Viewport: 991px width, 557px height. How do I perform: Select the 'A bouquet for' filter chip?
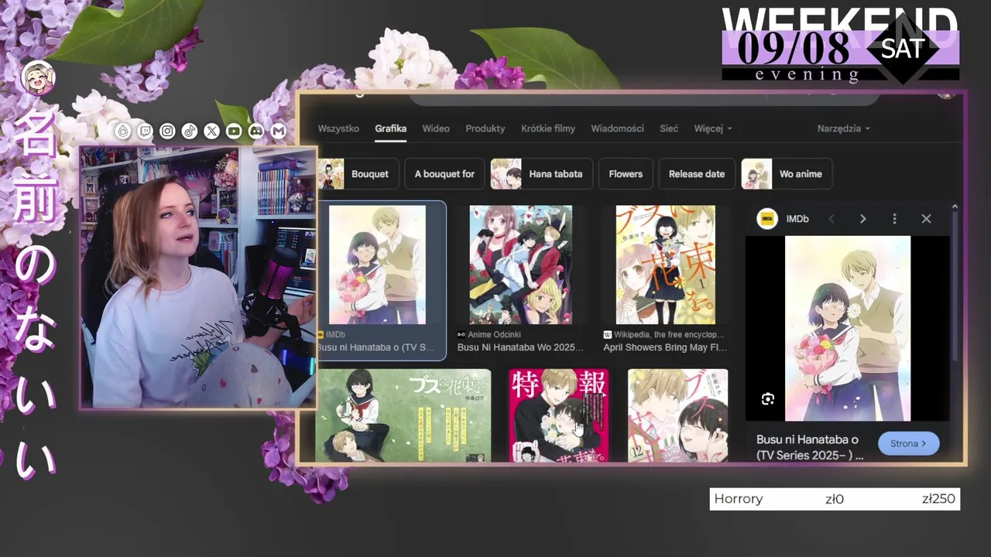444,174
